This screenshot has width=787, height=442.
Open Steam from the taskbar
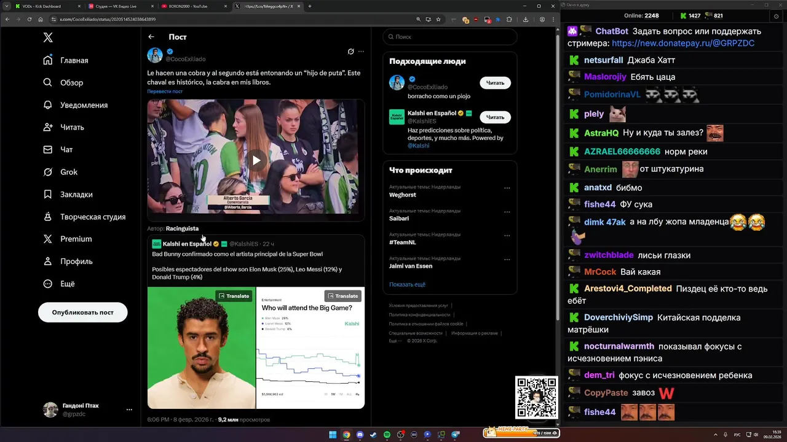point(373,435)
